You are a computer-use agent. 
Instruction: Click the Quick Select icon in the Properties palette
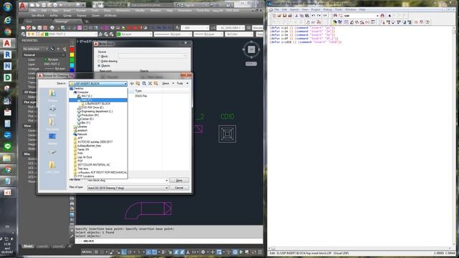[x=65, y=49]
